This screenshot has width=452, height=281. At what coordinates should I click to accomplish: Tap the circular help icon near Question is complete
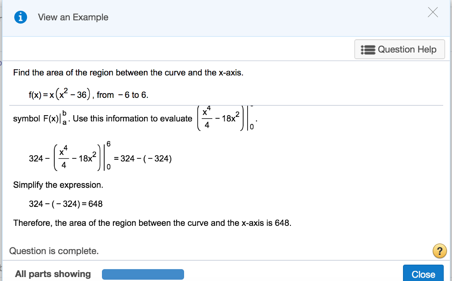[440, 251]
